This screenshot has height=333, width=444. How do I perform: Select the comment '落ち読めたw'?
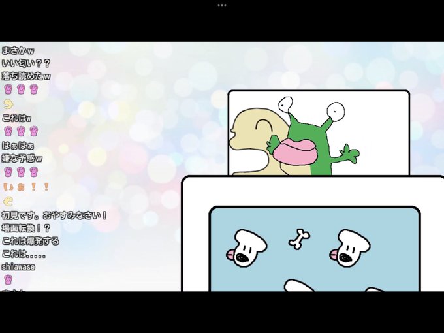pyautogui.click(x=26, y=76)
